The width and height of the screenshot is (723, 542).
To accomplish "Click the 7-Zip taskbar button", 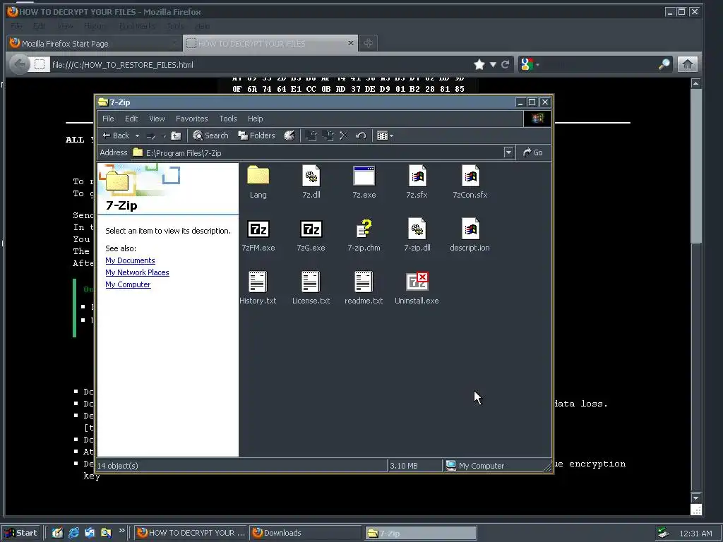I will tap(421, 533).
